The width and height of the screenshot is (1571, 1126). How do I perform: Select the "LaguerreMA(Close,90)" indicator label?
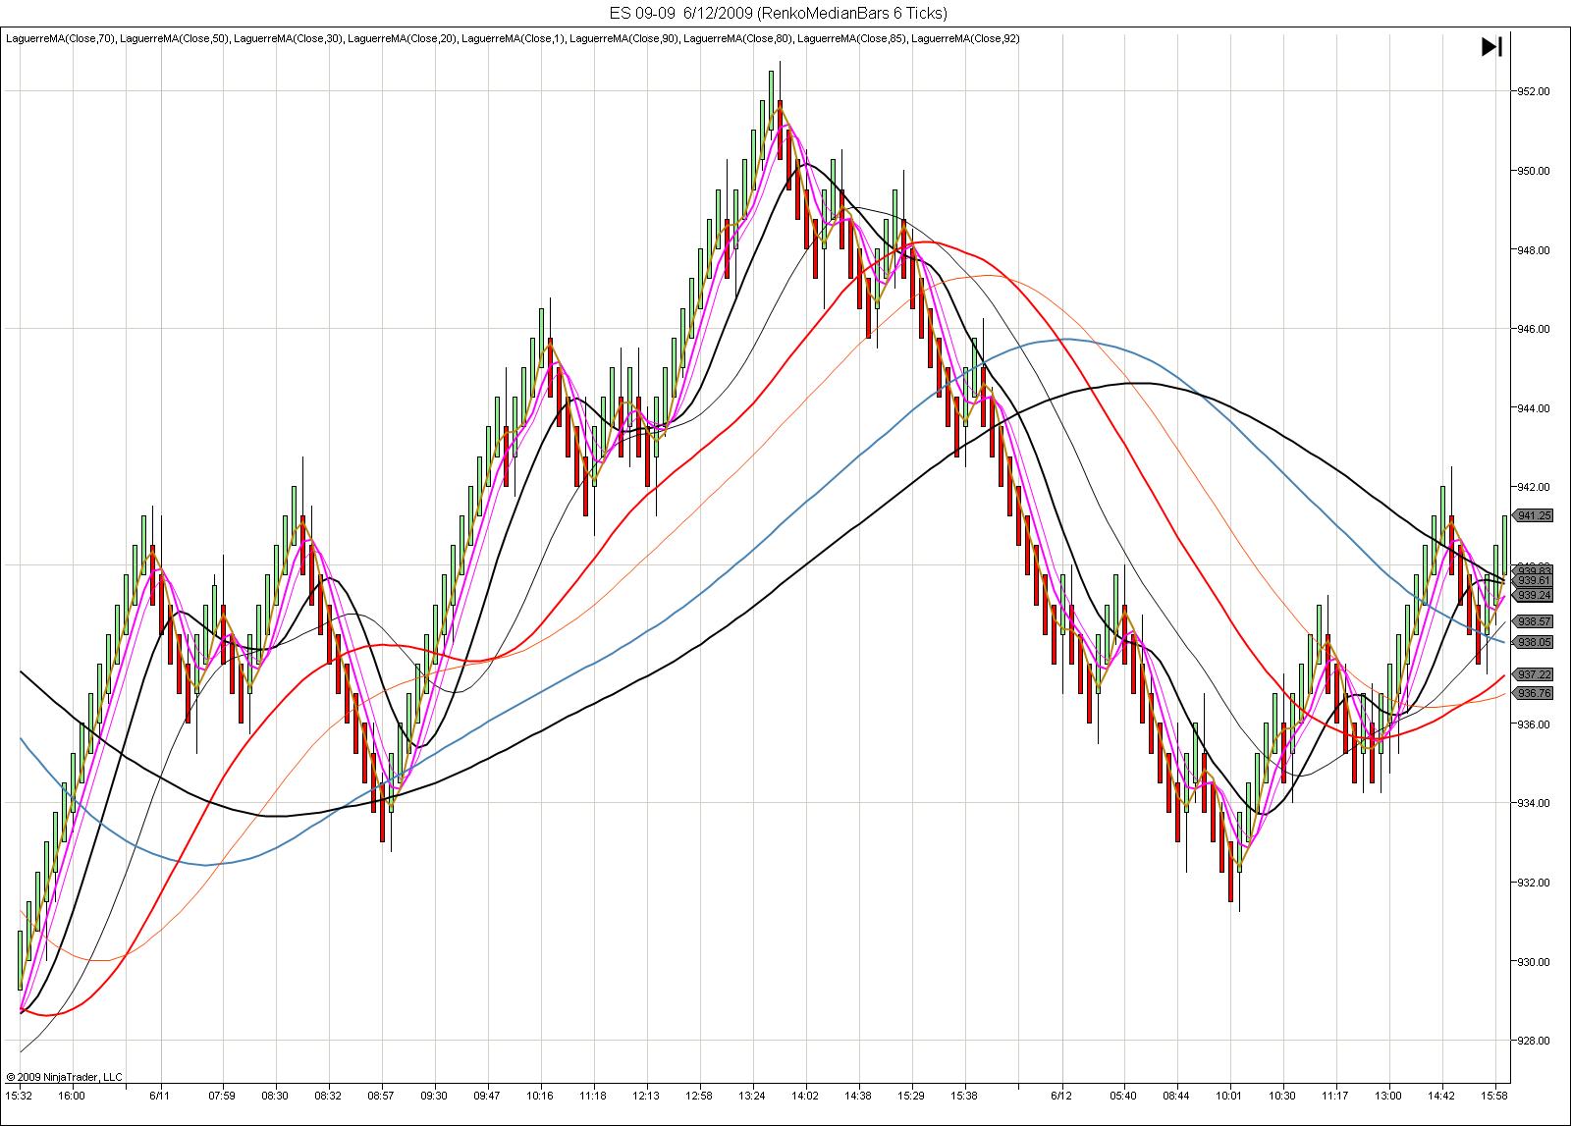pyautogui.click(x=624, y=39)
